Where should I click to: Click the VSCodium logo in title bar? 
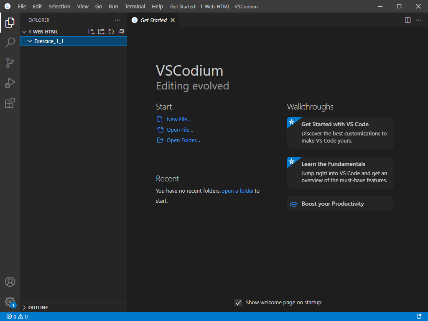[x=8, y=6]
